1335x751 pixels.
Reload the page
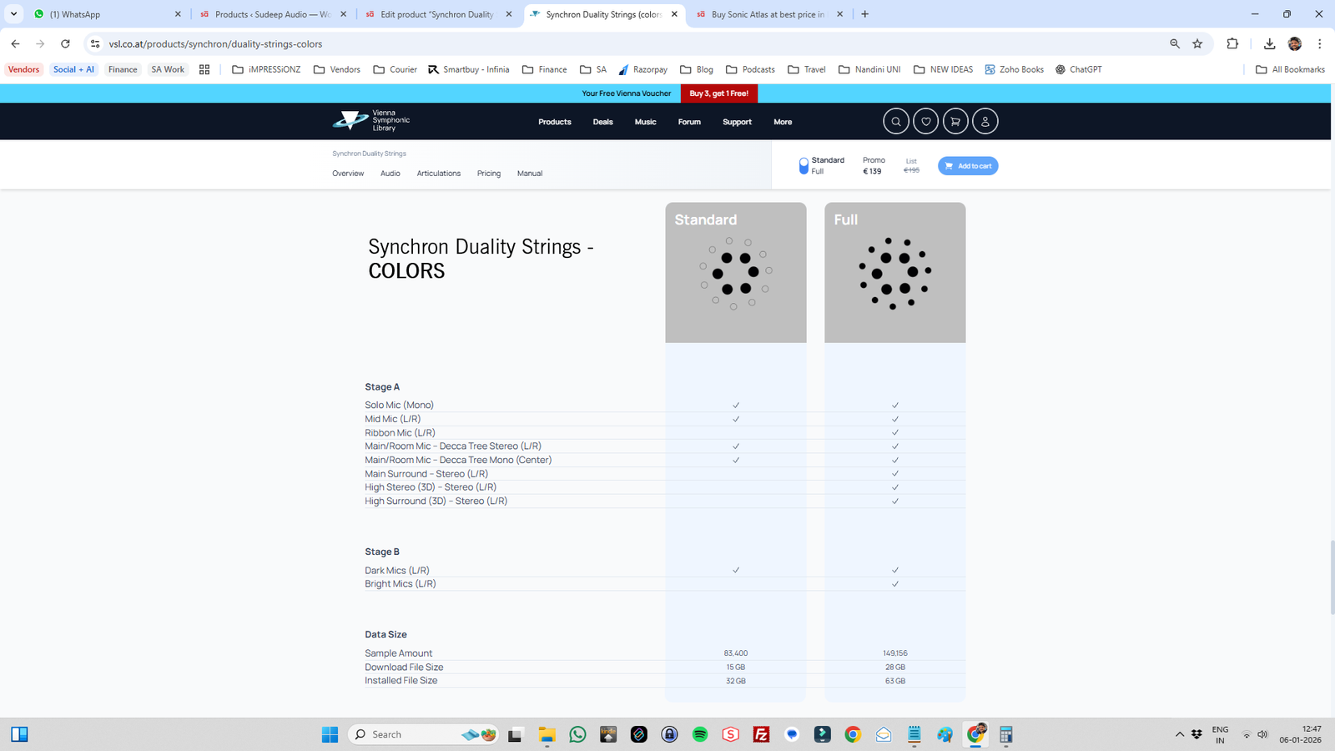(65, 44)
